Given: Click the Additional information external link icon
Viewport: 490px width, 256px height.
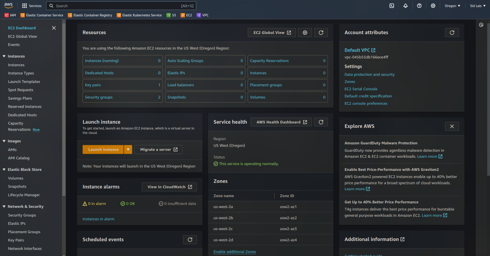Looking at the screenshot, I should point(402,239).
